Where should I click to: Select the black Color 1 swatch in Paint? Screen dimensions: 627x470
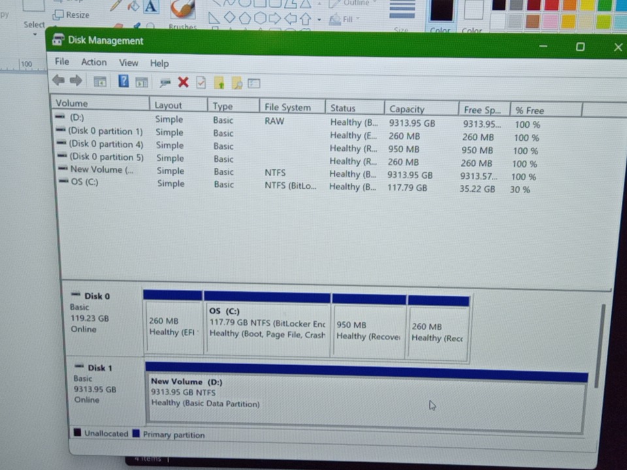pos(441,11)
